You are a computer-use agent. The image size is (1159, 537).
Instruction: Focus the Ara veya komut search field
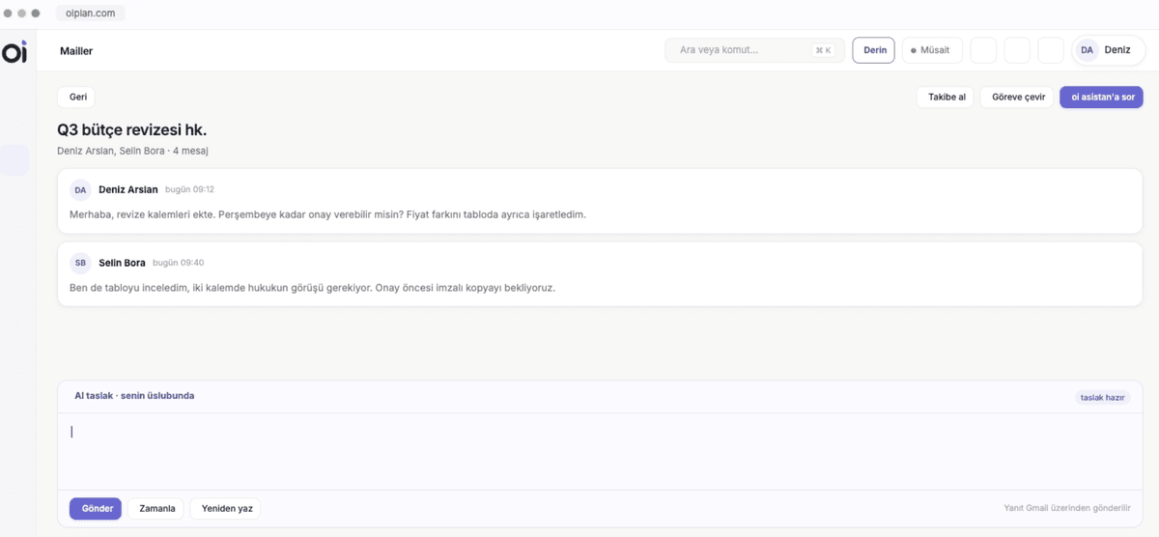(x=754, y=50)
